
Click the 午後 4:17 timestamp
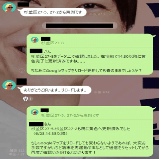tap(17, 154)
